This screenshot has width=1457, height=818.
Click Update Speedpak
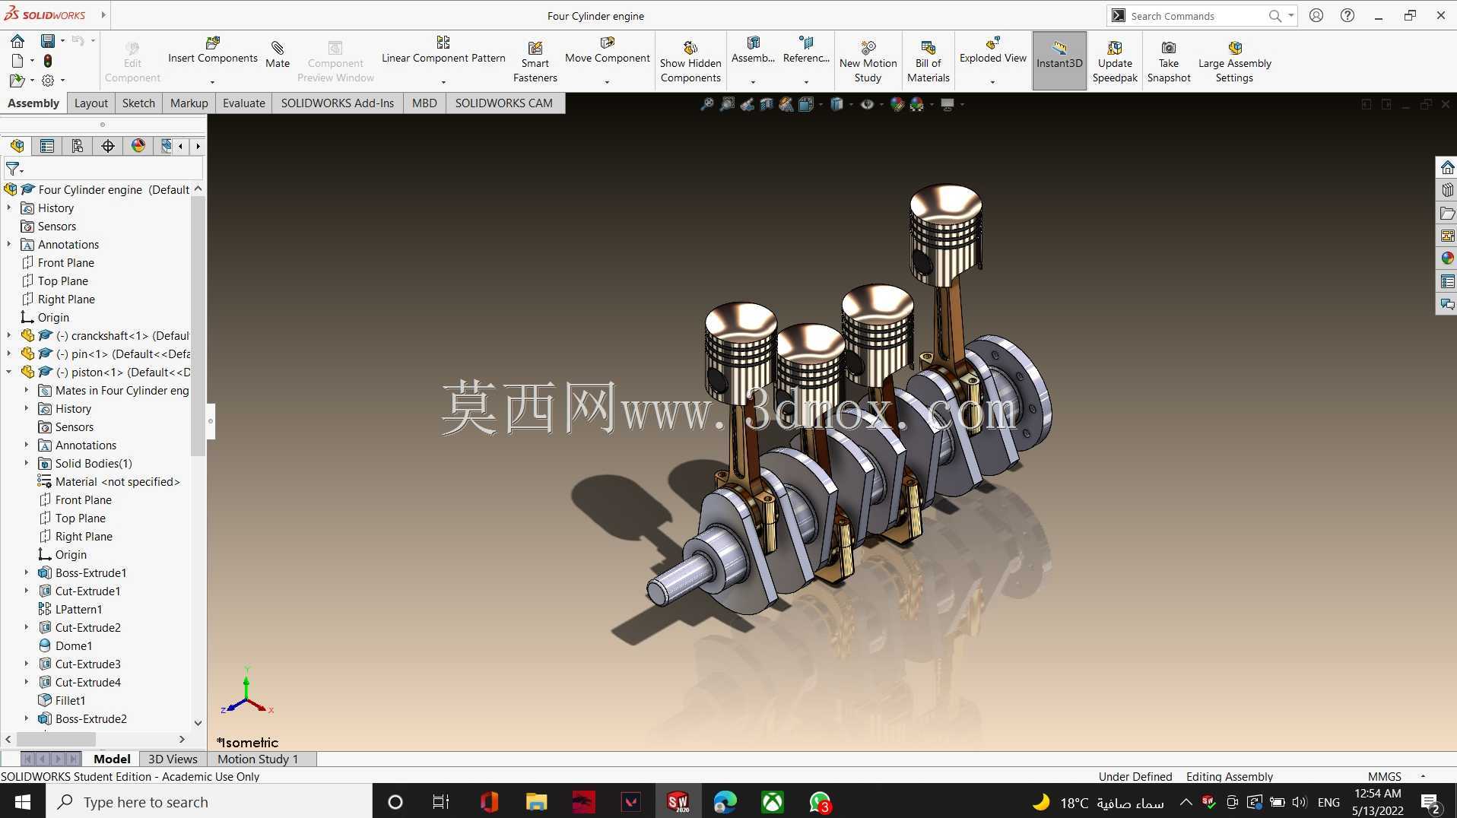[x=1115, y=62]
